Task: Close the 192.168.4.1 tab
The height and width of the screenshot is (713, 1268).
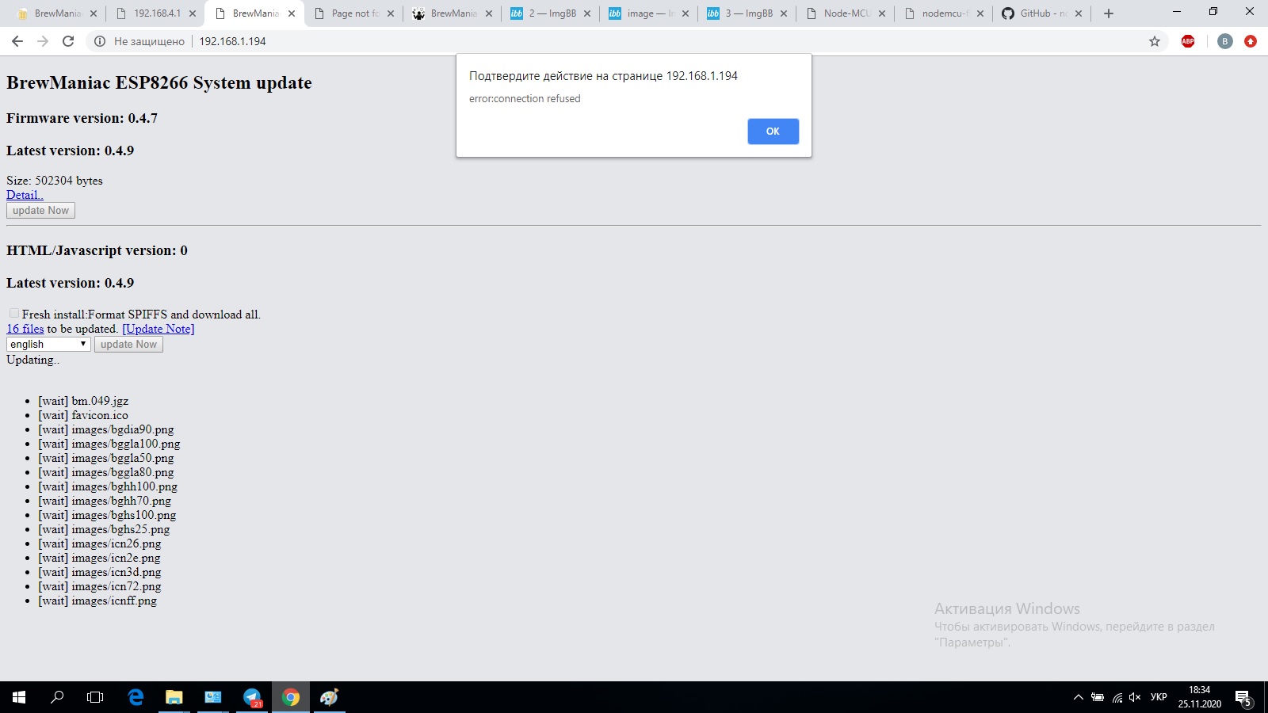Action: pyautogui.click(x=192, y=13)
